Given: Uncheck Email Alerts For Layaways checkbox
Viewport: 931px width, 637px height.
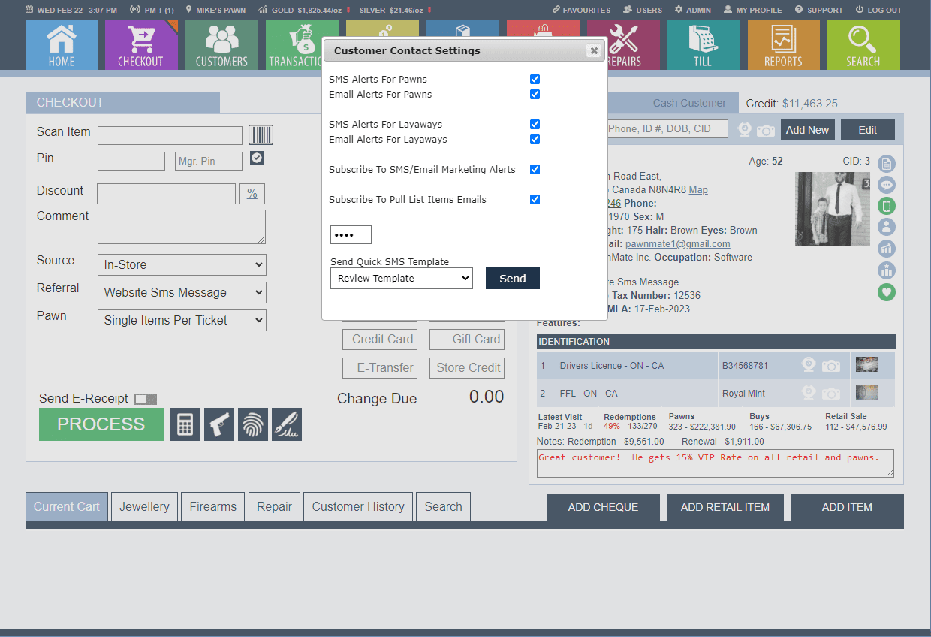Looking at the screenshot, I should point(535,139).
